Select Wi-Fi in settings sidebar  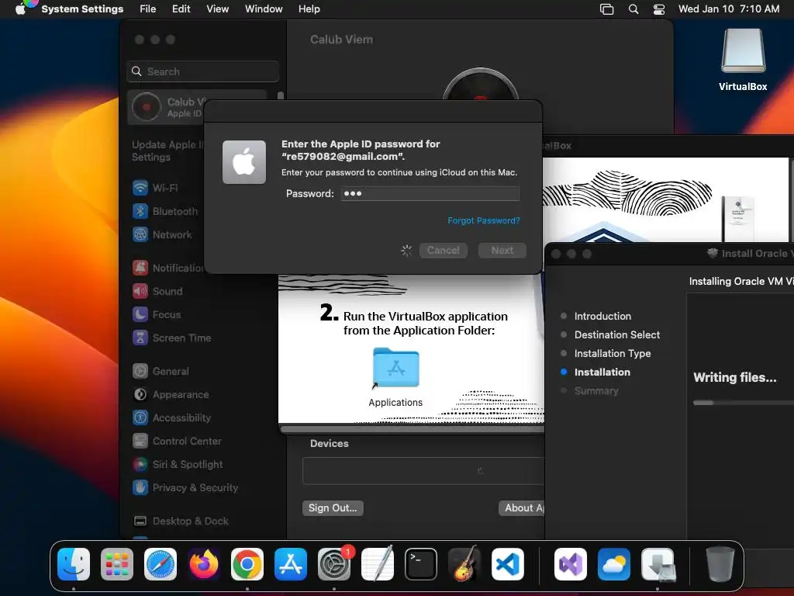click(x=154, y=188)
